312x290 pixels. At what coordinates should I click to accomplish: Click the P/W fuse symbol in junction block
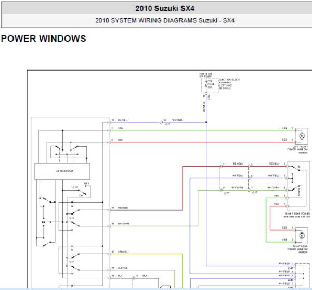pos(206,84)
